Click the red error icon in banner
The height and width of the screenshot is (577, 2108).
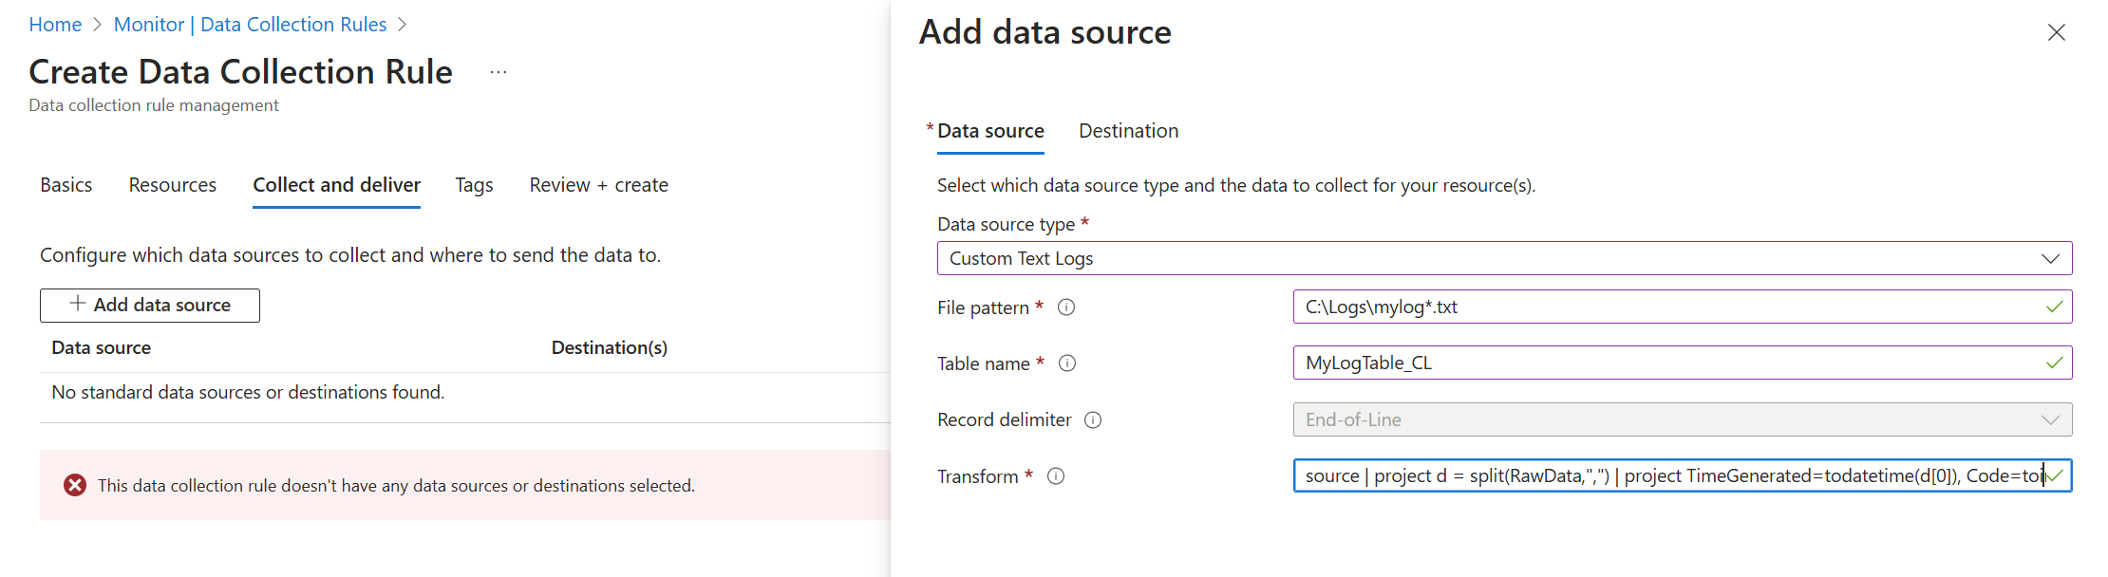click(75, 486)
